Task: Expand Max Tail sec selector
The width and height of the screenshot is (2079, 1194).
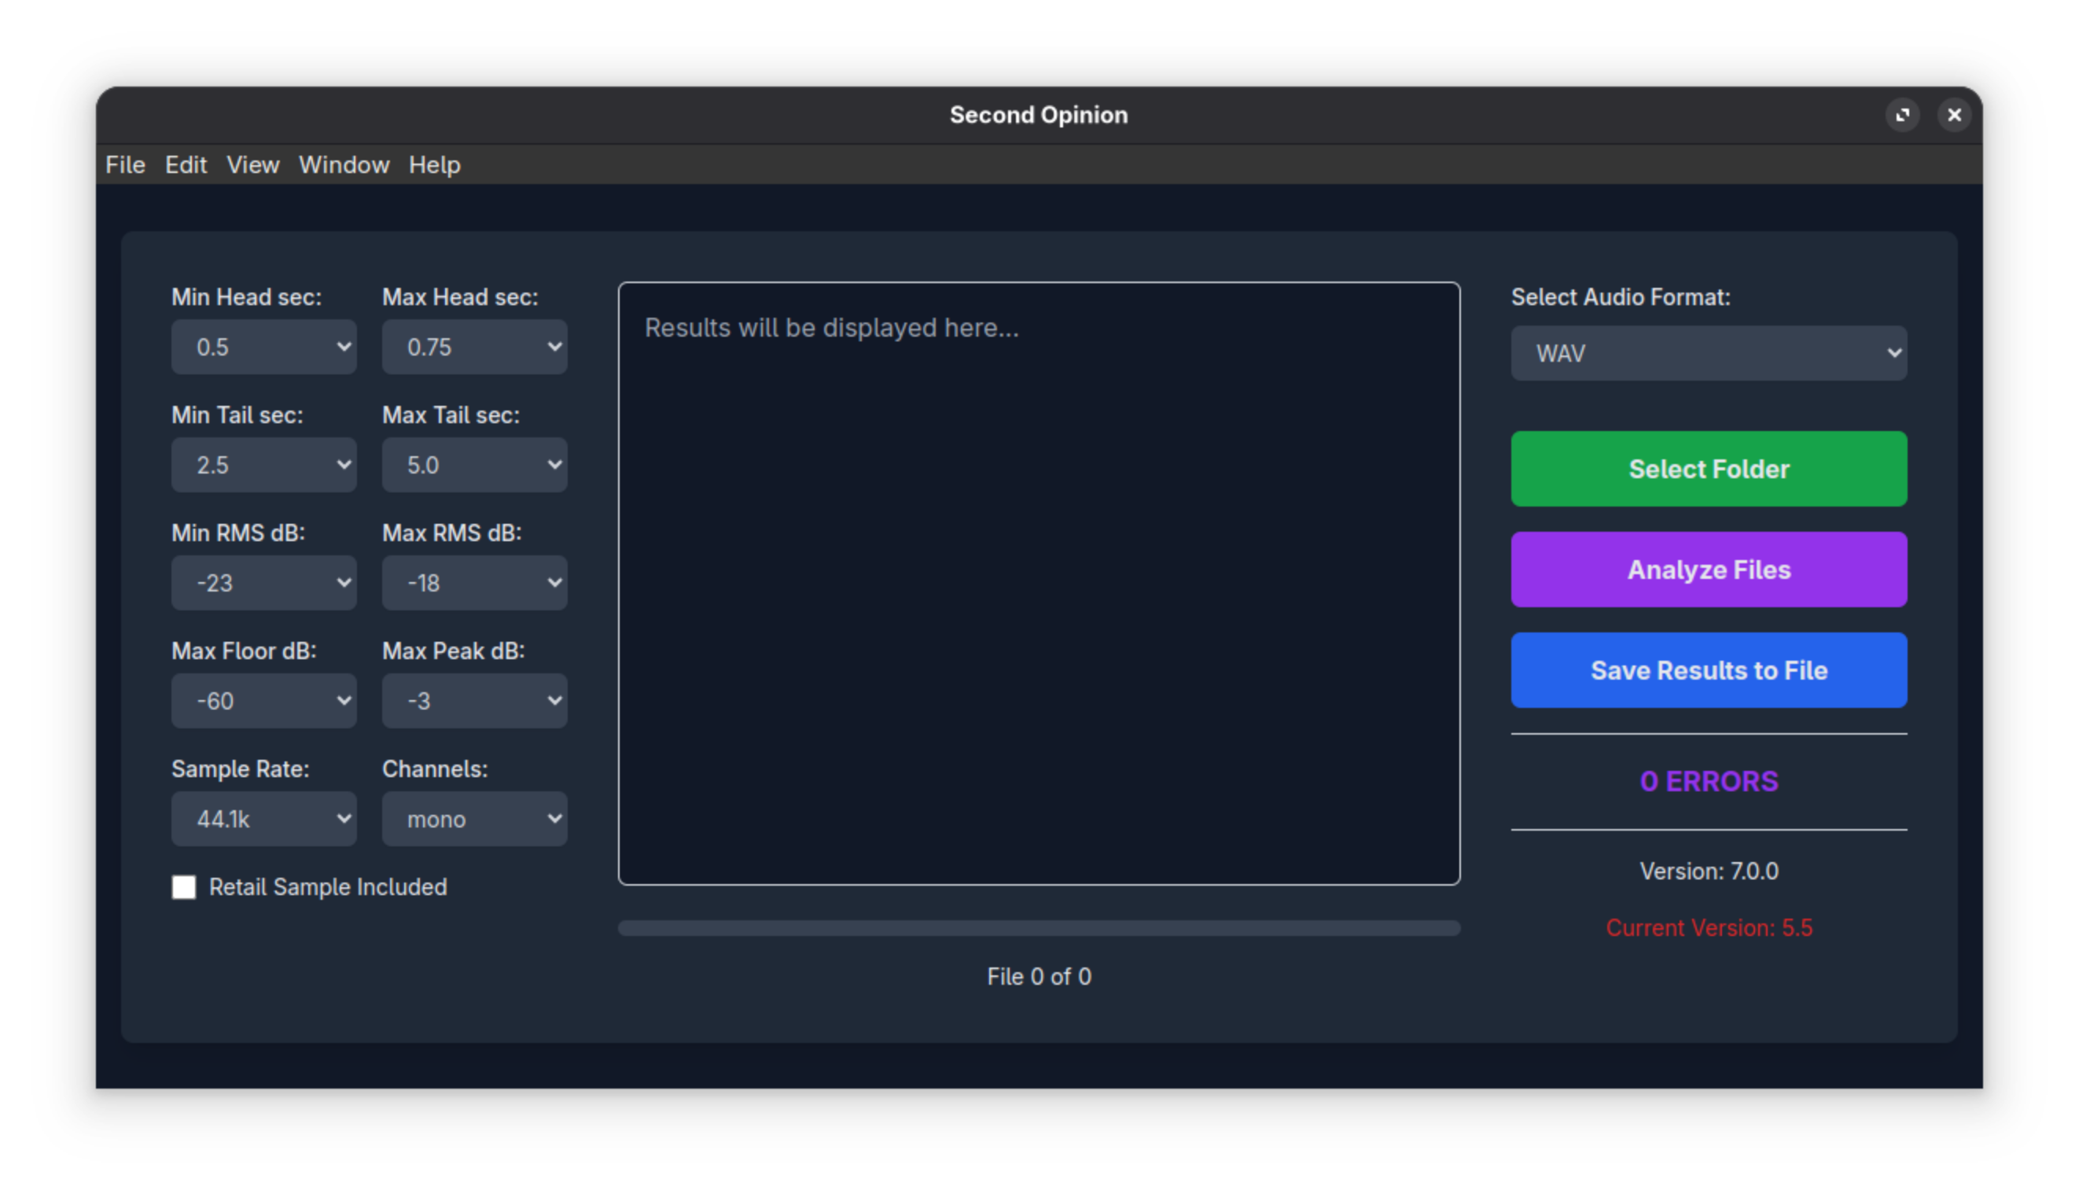Action: coord(474,465)
